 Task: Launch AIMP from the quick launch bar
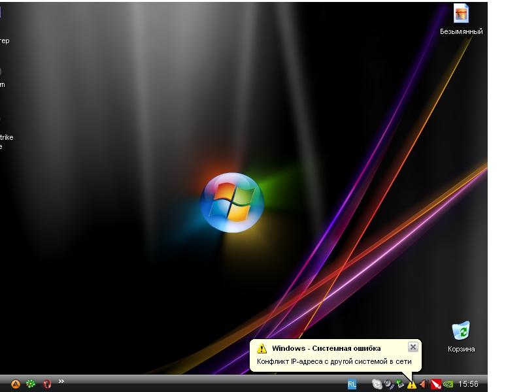[15, 384]
